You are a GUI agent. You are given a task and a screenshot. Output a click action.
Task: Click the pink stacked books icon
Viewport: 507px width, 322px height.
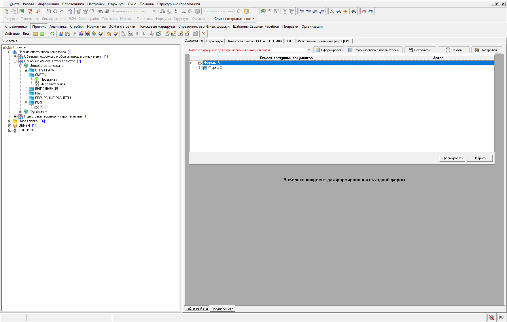click(364, 11)
